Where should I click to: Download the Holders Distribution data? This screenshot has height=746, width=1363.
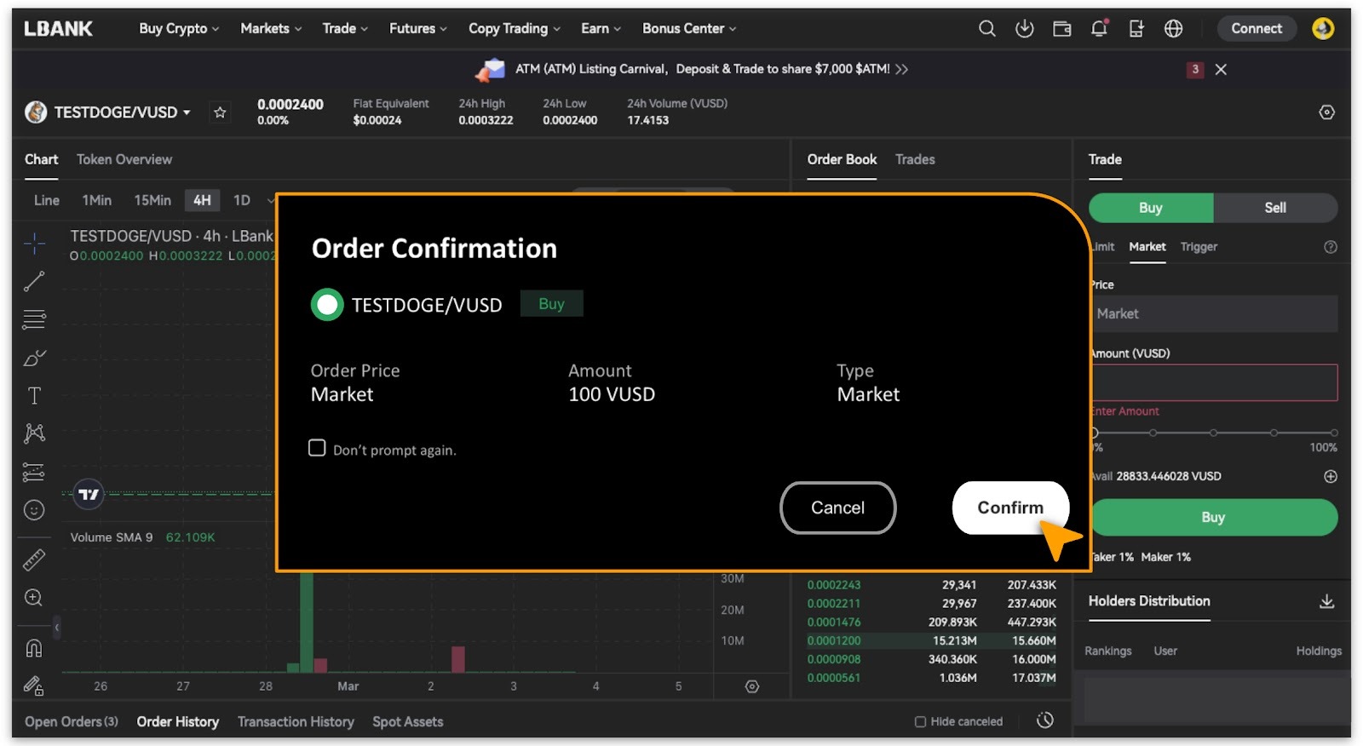[x=1326, y=601]
